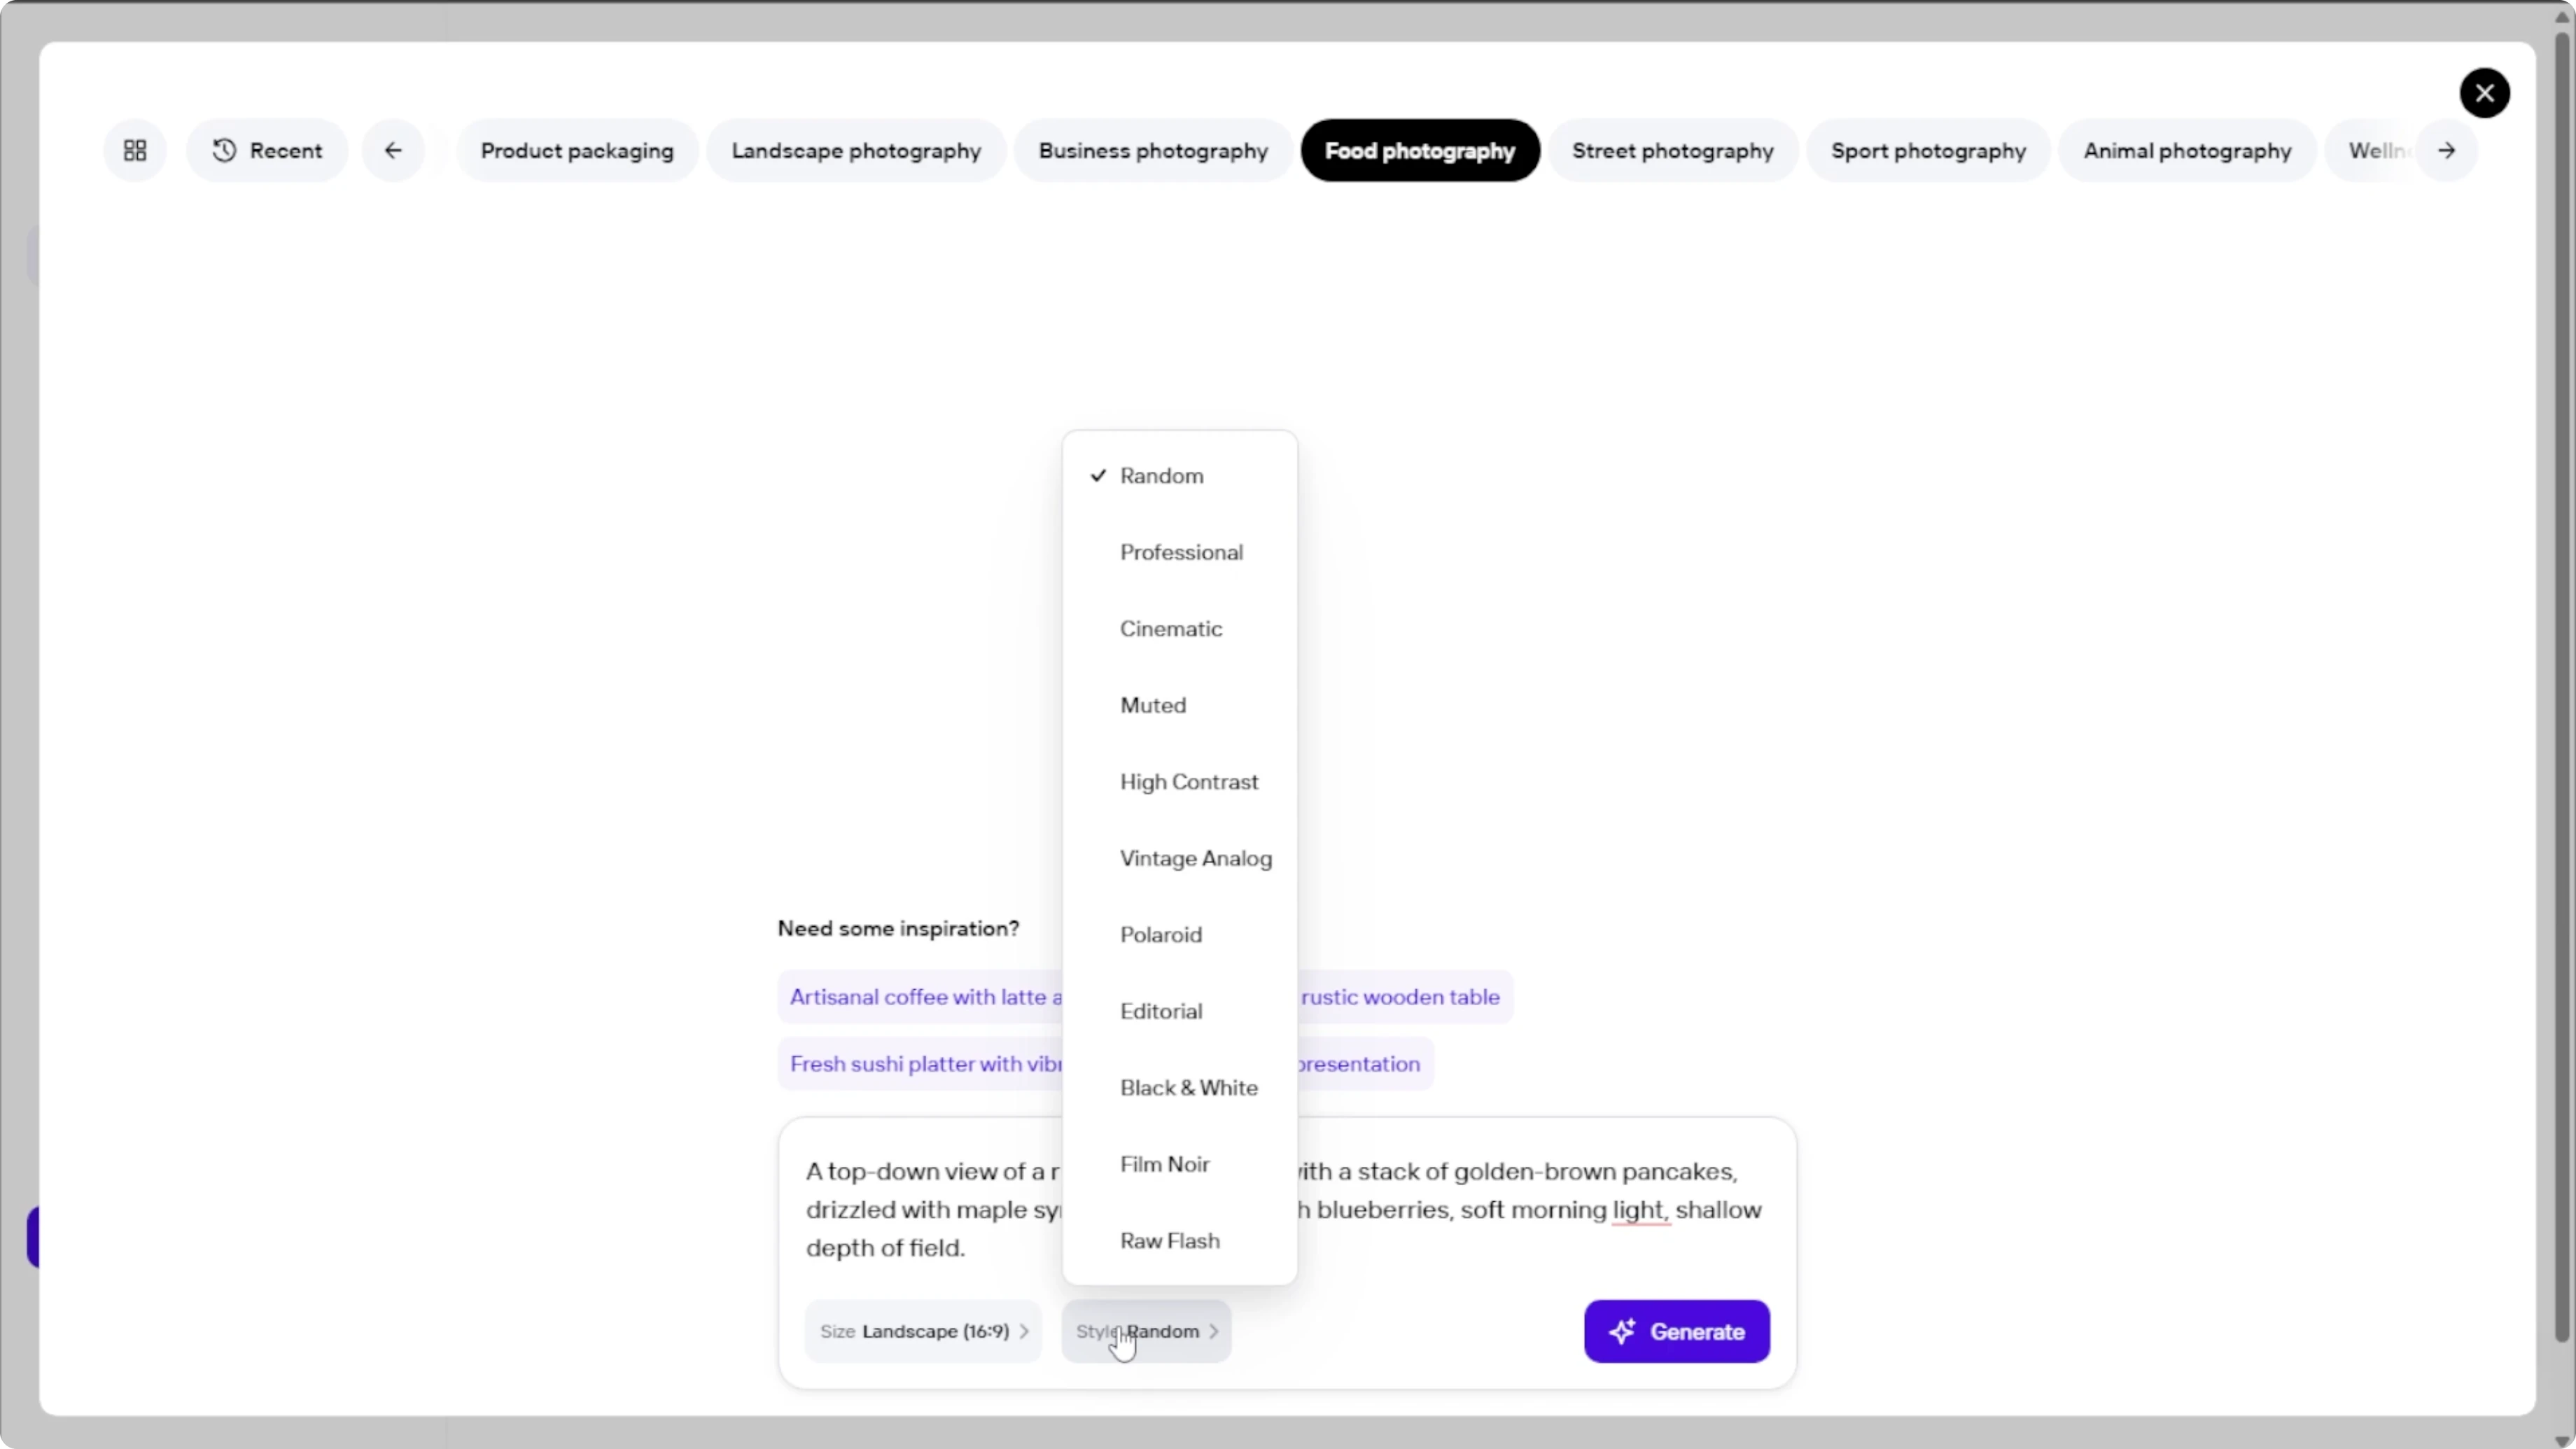Close the dialog with the X button
The height and width of the screenshot is (1449, 2576).
[2484, 93]
